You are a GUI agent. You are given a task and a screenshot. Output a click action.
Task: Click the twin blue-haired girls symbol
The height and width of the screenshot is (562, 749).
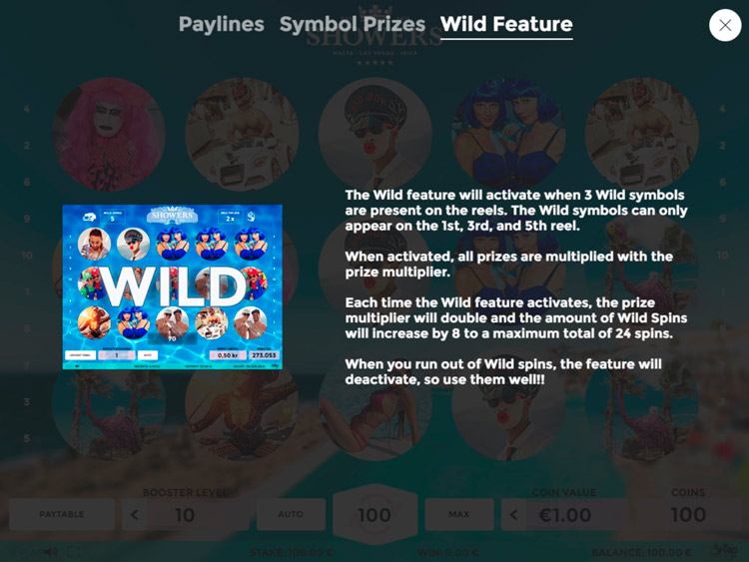pos(508,135)
